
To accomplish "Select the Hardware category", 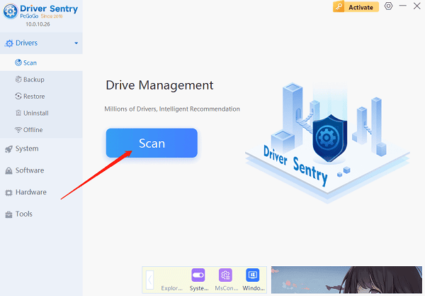I will click(30, 192).
